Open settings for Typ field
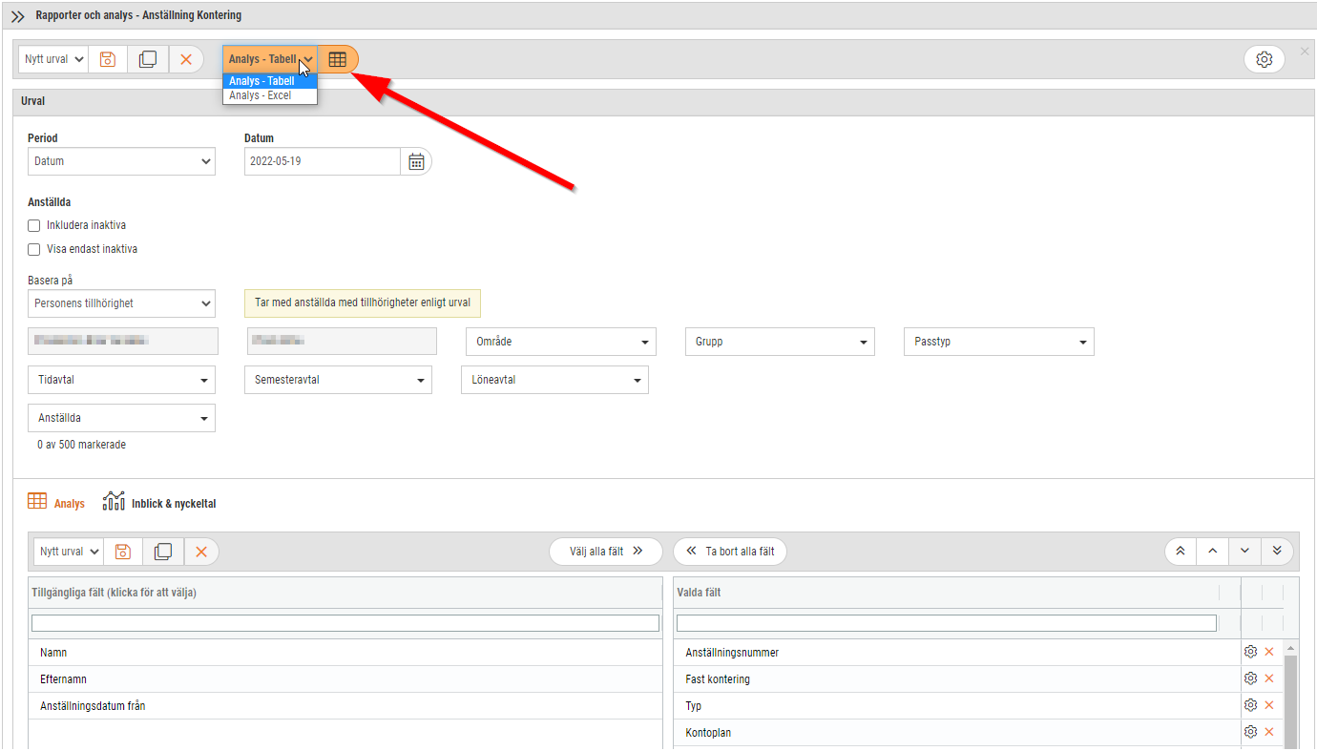The image size is (1317, 751). point(1251,705)
